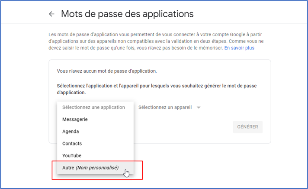Image resolution: width=308 pixels, height=189 pixels.
Task: Select YouTube from the application list
Action: pyautogui.click(x=72, y=155)
